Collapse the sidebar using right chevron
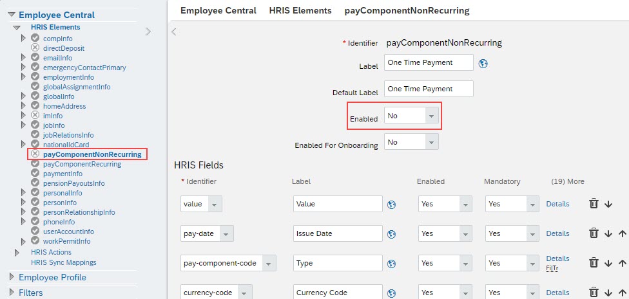This screenshot has width=629, height=299. click(x=148, y=32)
